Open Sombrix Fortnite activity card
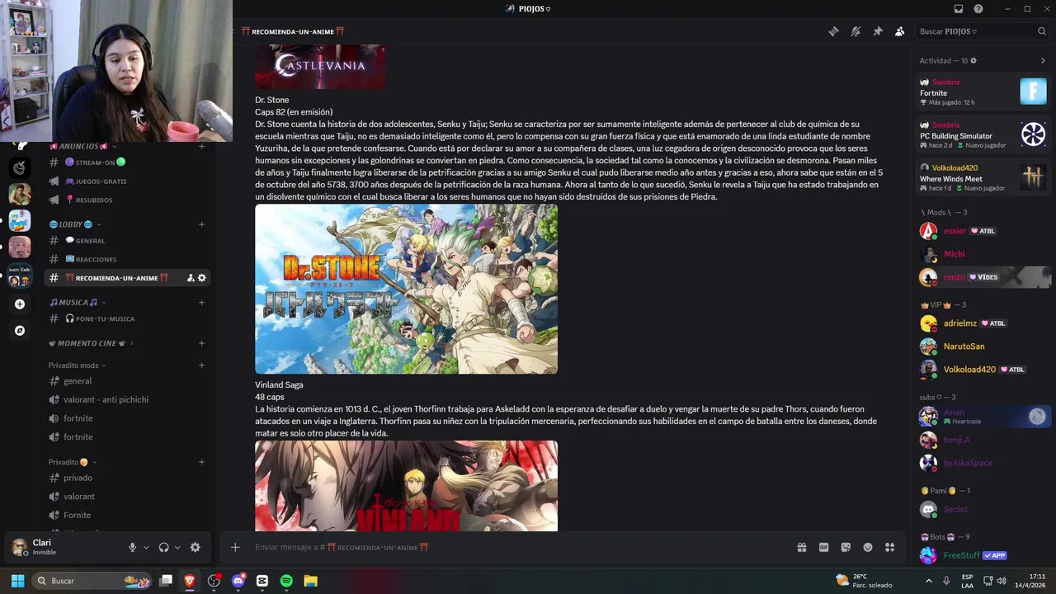The height and width of the screenshot is (594, 1056). pyautogui.click(x=983, y=92)
